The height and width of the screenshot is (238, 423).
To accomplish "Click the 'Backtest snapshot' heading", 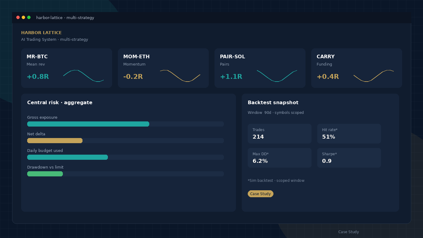I will [x=273, y=103].
